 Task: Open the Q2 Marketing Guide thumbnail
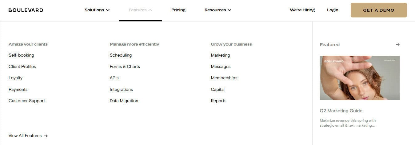pyautogui.click(x=360, y=78)
